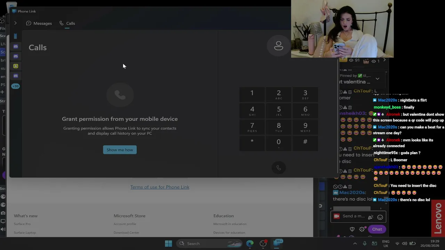Click the taskbar Search box

pyautogui.click(x=210, y=243)
